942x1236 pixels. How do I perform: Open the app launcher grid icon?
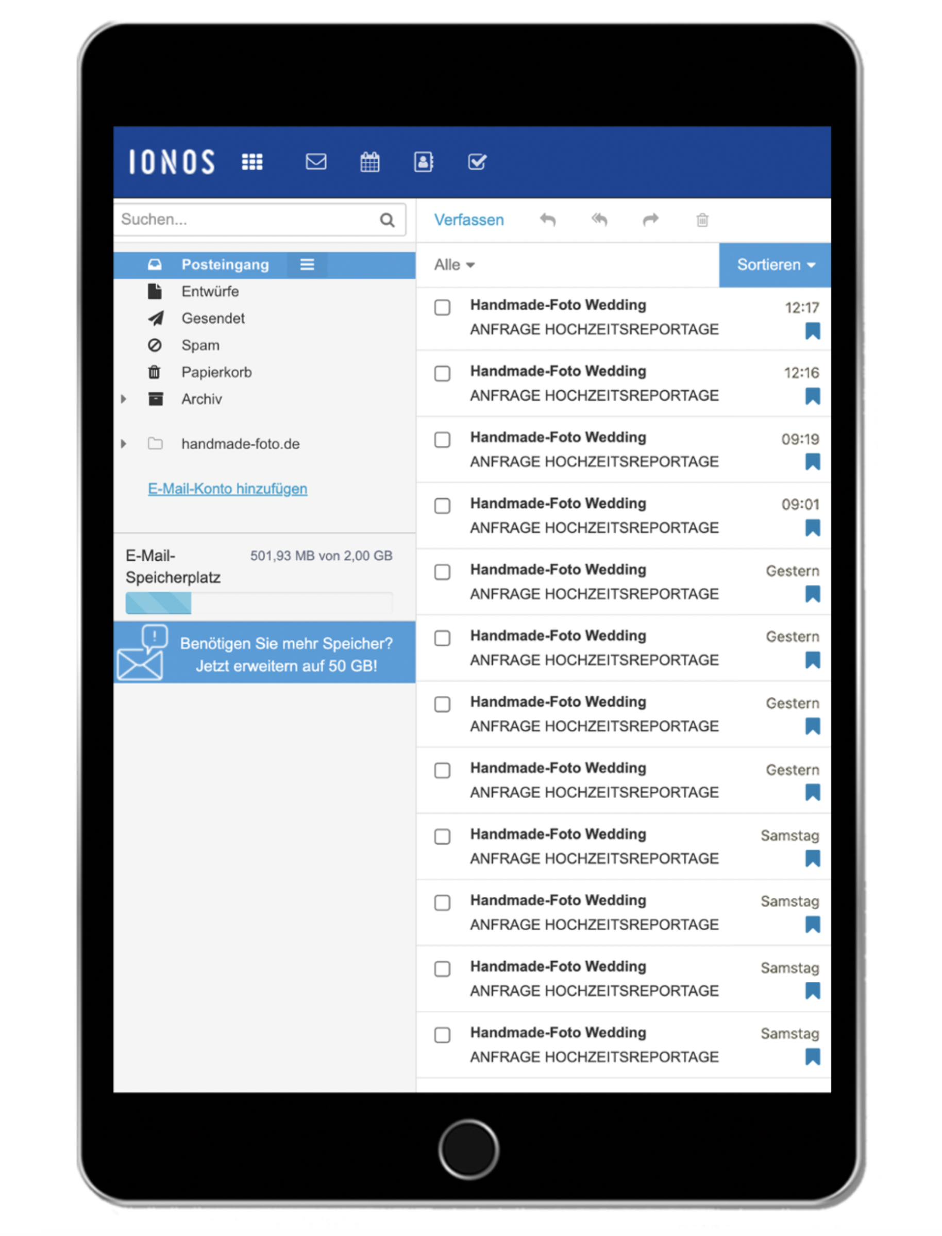pos(252,162)
